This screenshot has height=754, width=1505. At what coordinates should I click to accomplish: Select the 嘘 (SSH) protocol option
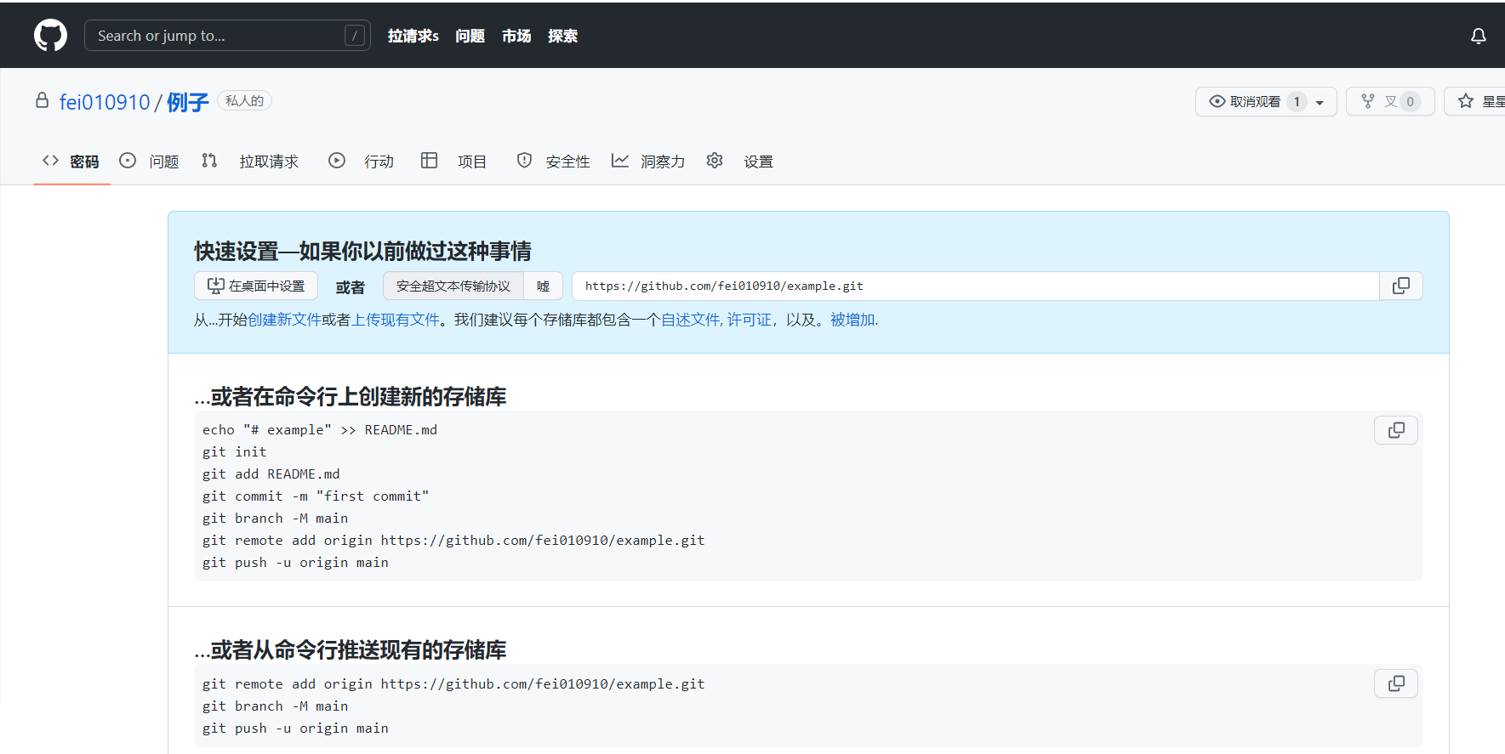pyautogui.click(x=543, y=286)
